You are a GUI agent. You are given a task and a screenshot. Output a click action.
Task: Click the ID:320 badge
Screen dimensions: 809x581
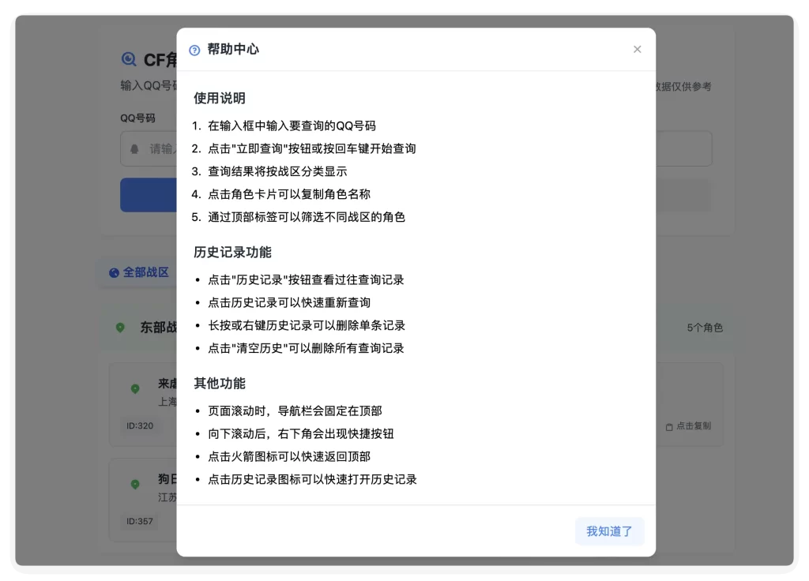[141, 425]
